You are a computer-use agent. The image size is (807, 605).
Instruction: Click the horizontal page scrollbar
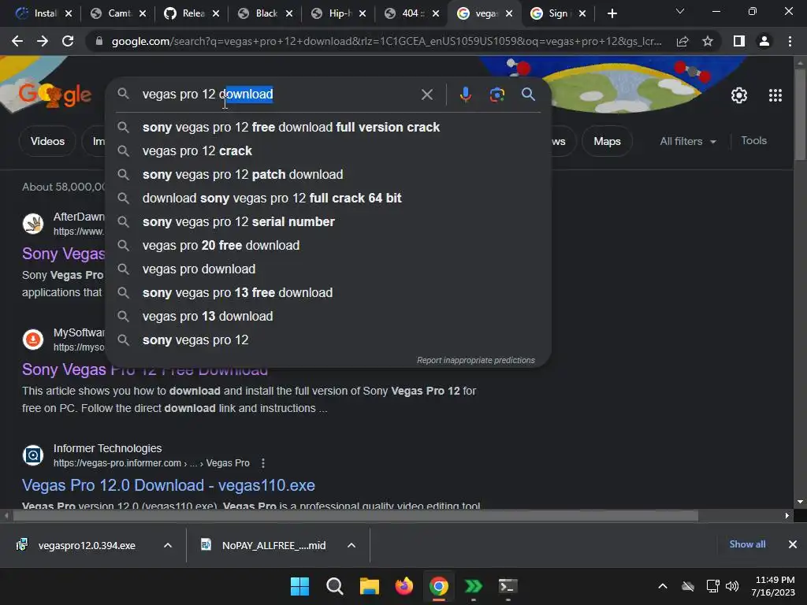tap(355, 515)
